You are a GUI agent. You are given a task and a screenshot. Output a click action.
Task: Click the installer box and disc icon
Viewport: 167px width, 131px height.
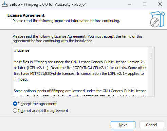click(x=157, y=19)
